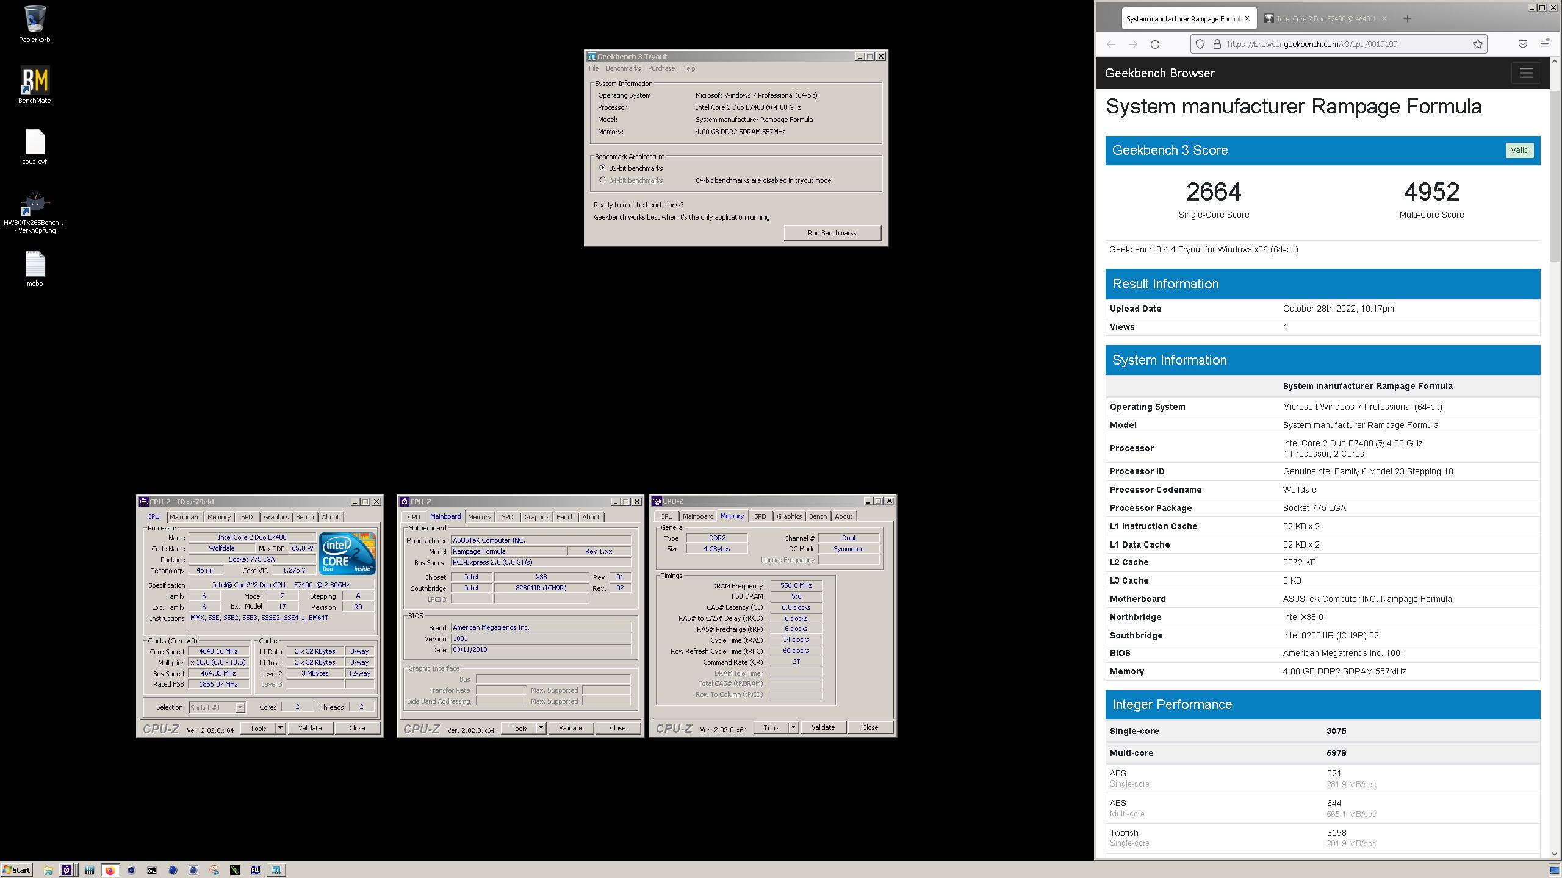This screenshot has height=878, width=1562.
Task: Click the Tools button in the right CPU-Z window
Action: pos(771,727)
